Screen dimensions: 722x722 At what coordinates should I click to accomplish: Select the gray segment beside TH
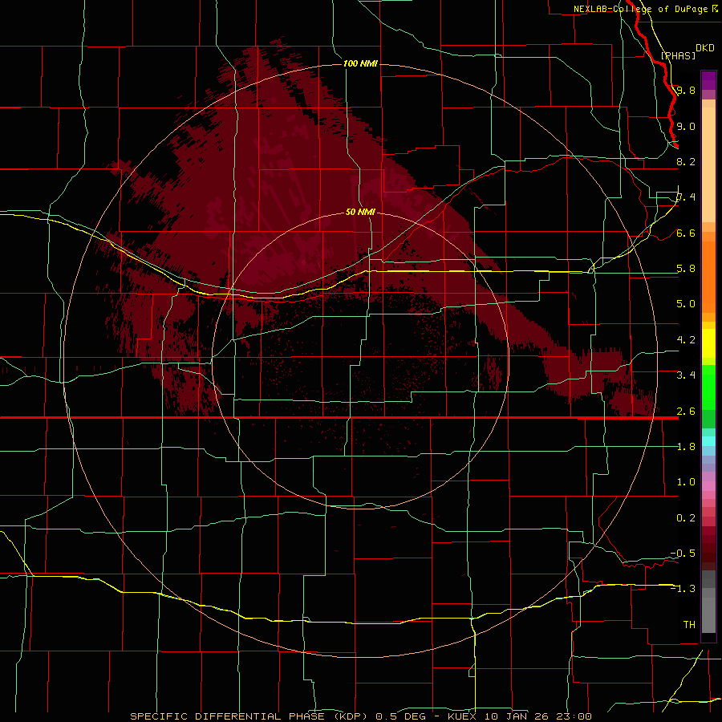click(x=708, y=617)
